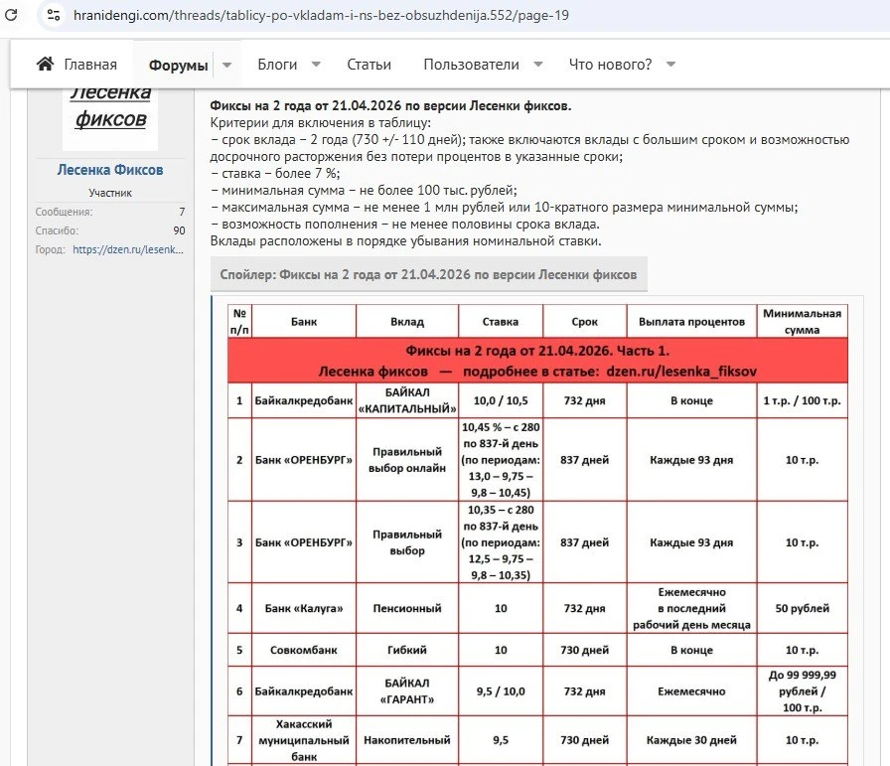
Task: Open the Блоги menu item
Action: click(x=277, y=65)
